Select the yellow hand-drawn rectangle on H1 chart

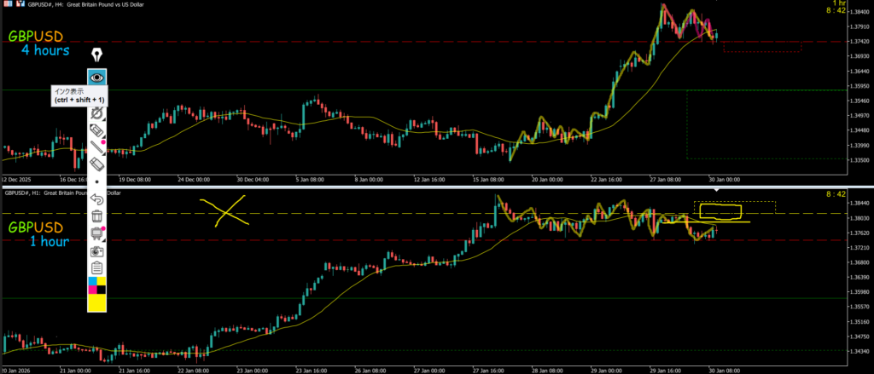point(719,210)
